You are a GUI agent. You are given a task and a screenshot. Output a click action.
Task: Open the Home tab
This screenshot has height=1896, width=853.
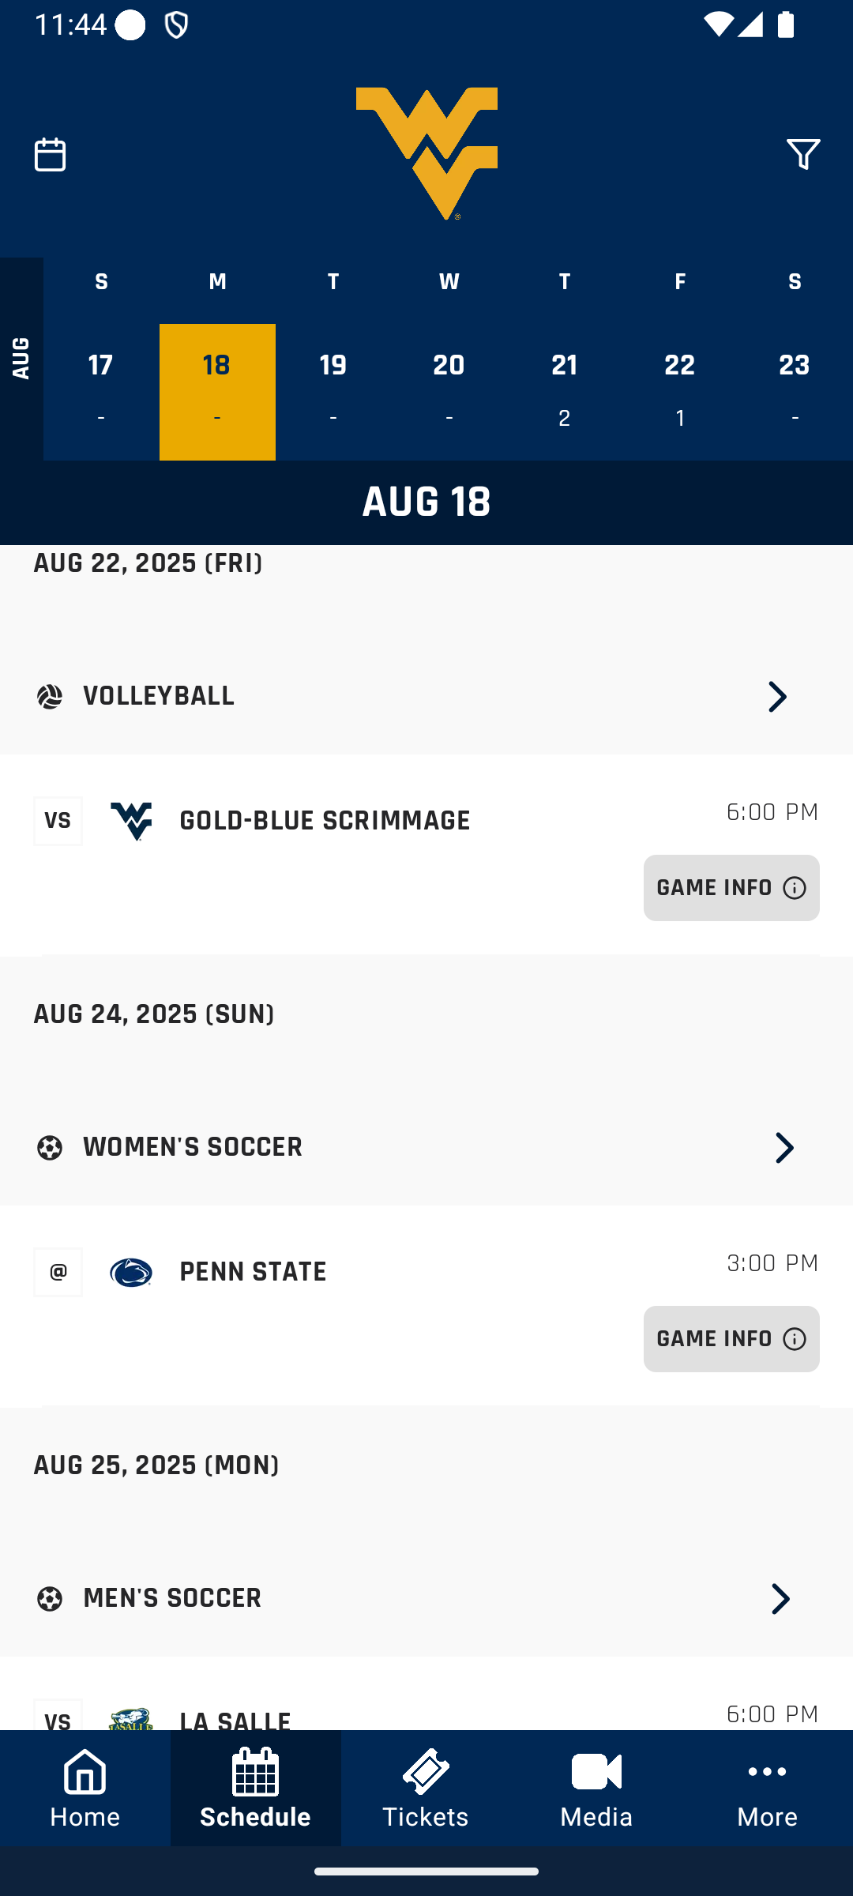[85, 1789]
